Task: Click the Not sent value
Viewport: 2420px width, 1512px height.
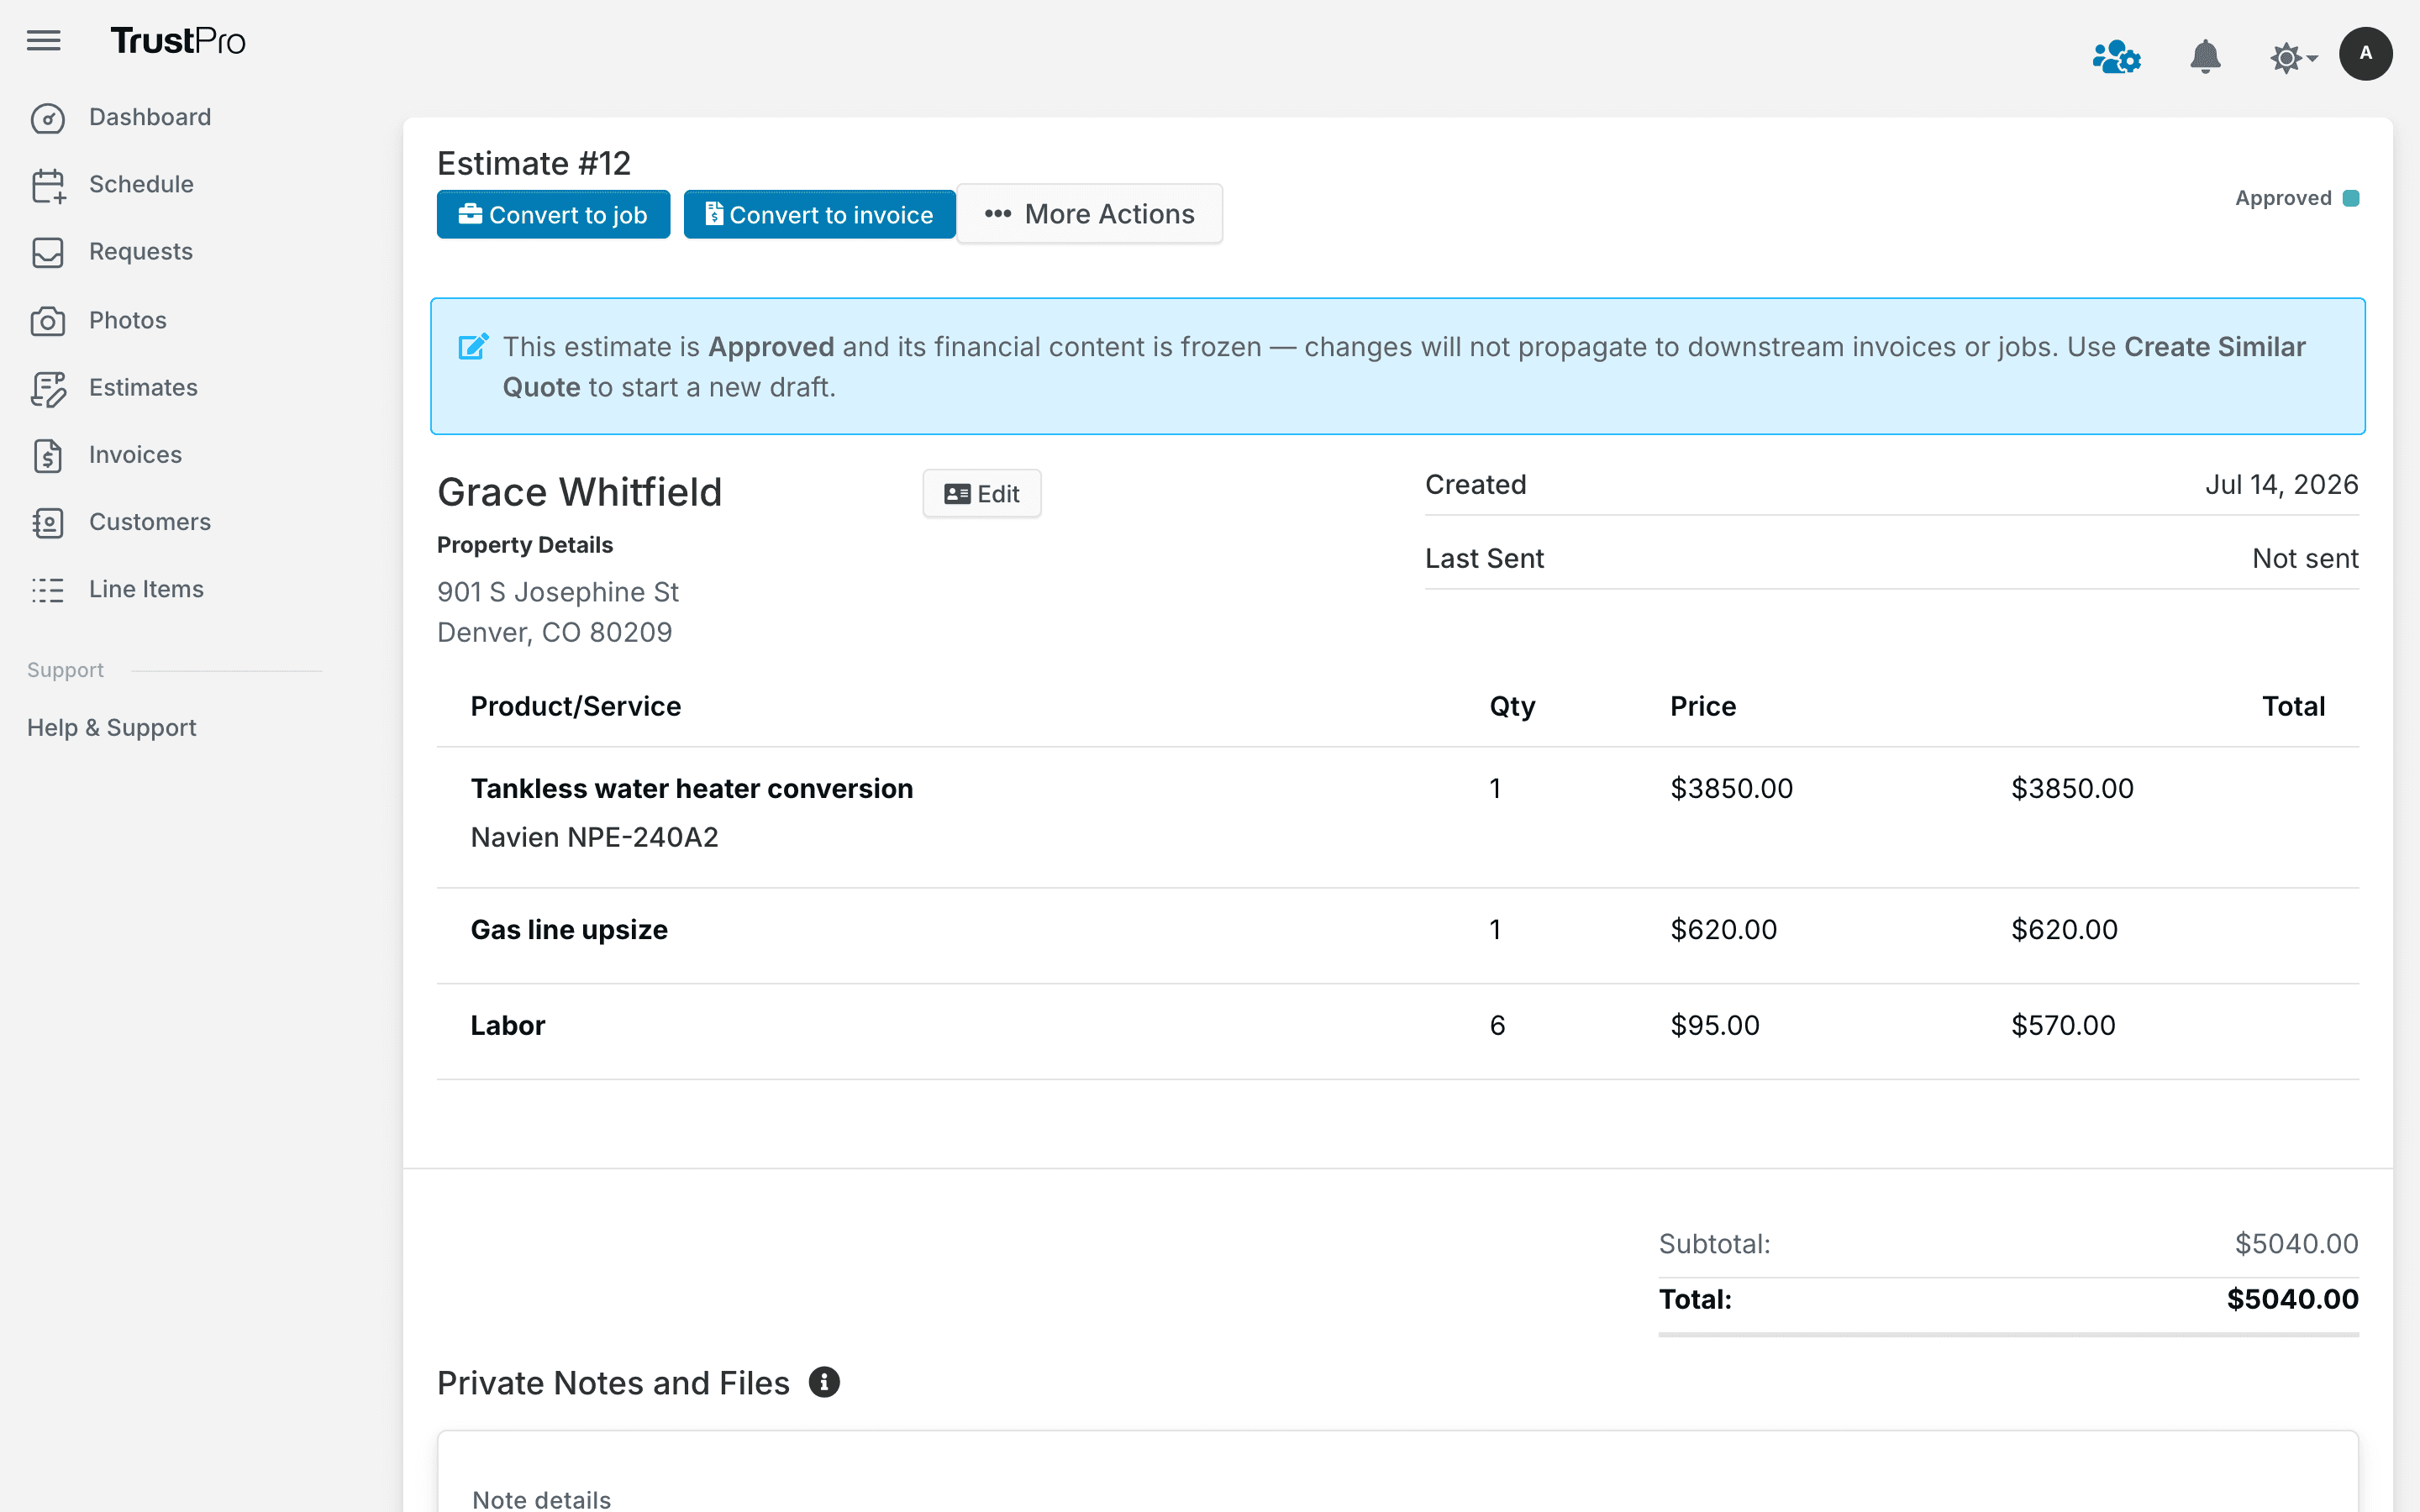Action: (2305, 558)
